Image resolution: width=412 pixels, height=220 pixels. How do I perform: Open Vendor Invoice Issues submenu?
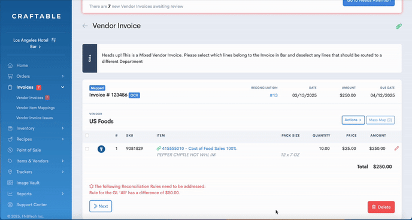tap(34, 118)
